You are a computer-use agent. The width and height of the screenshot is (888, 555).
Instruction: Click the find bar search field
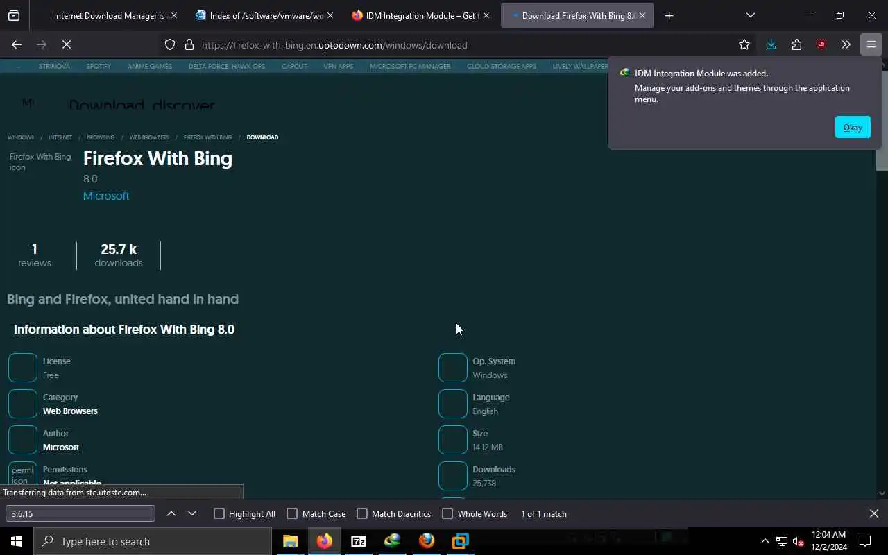(x=80, y=513)
